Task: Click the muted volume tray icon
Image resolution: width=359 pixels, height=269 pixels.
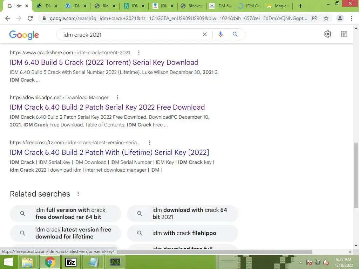Action: 326,262
